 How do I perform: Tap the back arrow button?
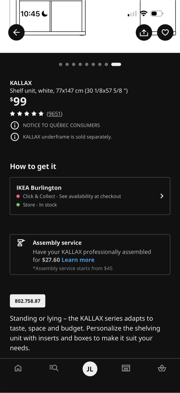point(16,32)
